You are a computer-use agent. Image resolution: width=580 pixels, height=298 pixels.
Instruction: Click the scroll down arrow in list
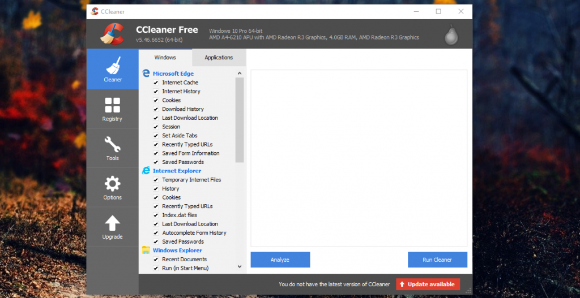(x=240, y=269)
